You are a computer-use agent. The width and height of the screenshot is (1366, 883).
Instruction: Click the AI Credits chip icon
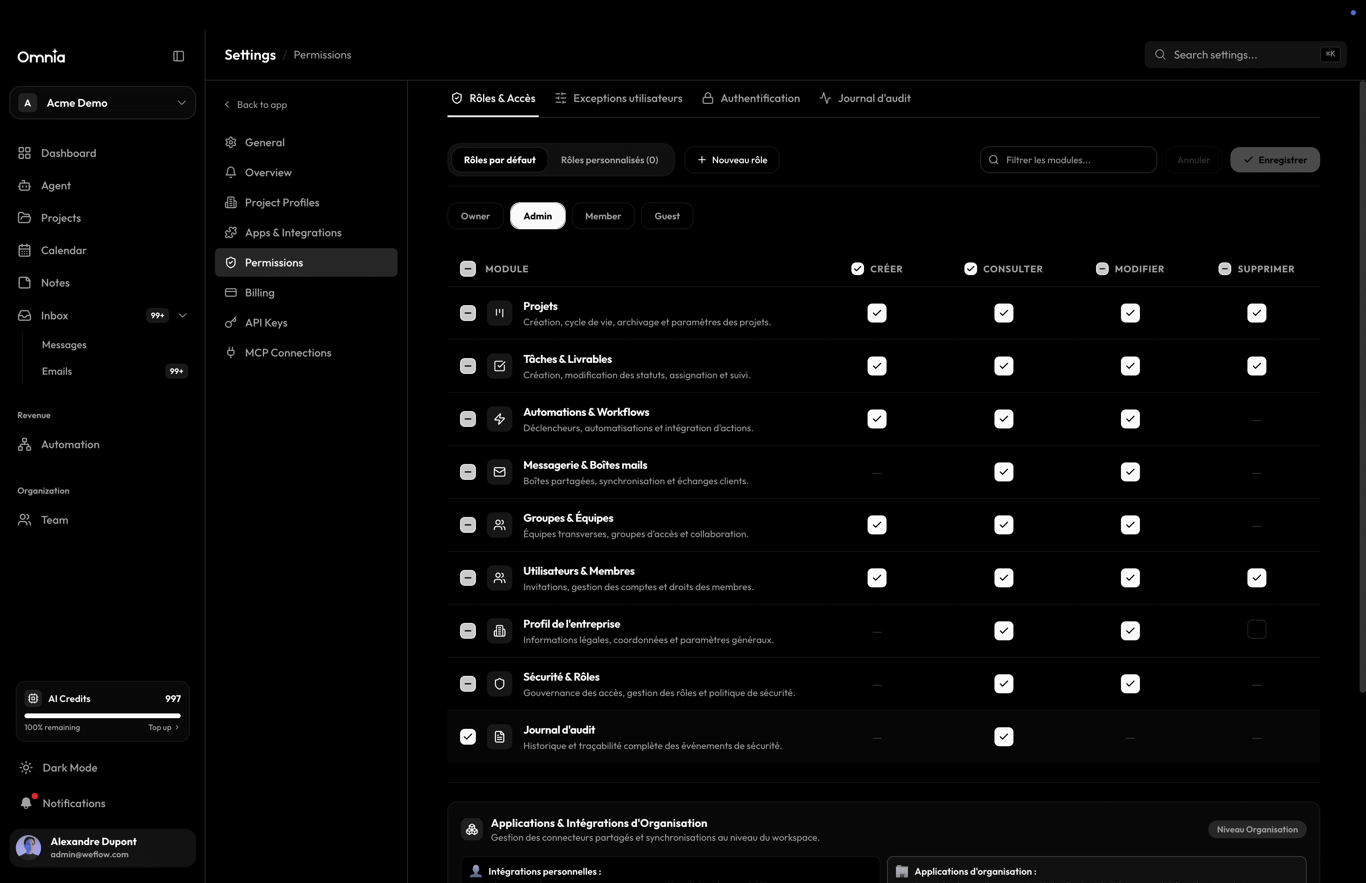33,698
